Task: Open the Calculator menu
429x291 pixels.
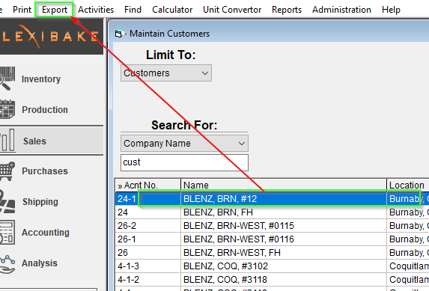Action: click(x=172, y=10)
